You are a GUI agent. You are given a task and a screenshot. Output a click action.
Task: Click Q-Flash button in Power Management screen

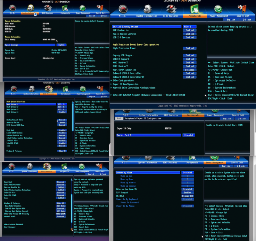[x=241, y=166]
